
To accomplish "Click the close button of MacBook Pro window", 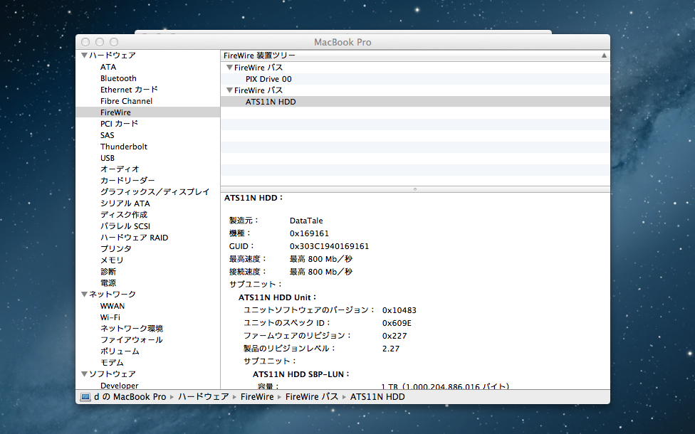I will (x=85, y=42).
